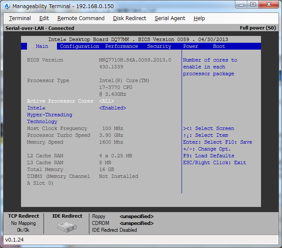Select the BIOS Main tab
The width and height of the screenshot is (282, 248).
pyautogui.click(x=42, y=46)
